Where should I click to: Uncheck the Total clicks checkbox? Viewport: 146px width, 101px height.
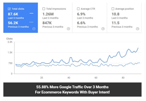pyautogui.click(x=9, y=9)
